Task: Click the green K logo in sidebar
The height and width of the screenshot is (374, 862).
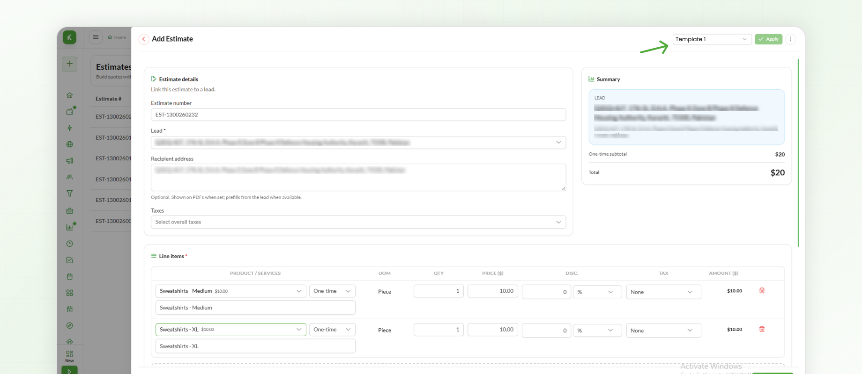Action: point(69,37)
